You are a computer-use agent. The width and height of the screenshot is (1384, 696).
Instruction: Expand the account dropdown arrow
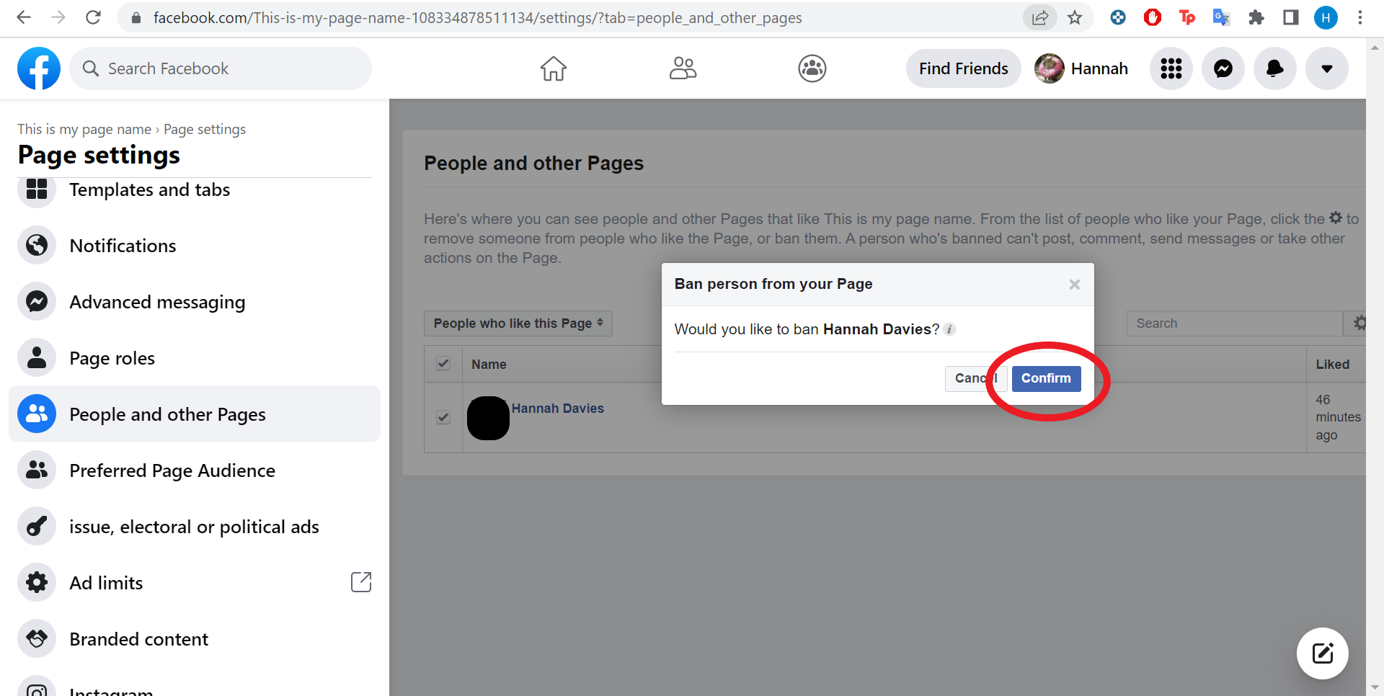coord(1327,68)
